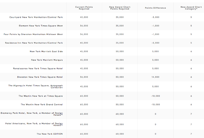Click The Westin New York at Times Square
204x138 pixels.
[x=41, y=96]
